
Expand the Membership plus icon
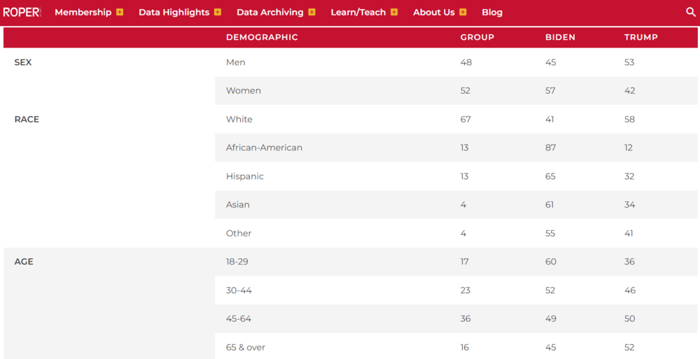(120, 12)
